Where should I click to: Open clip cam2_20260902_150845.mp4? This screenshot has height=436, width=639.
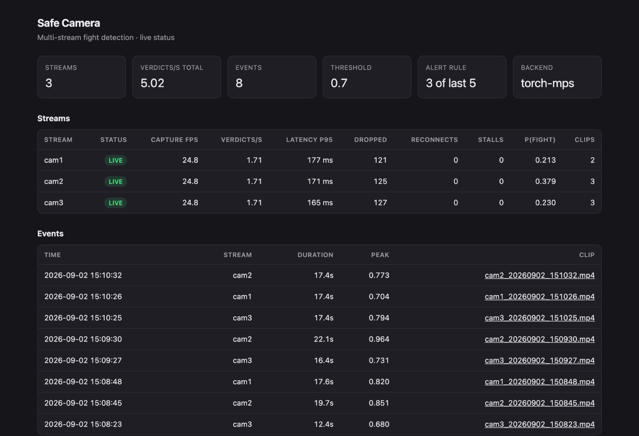540,403
